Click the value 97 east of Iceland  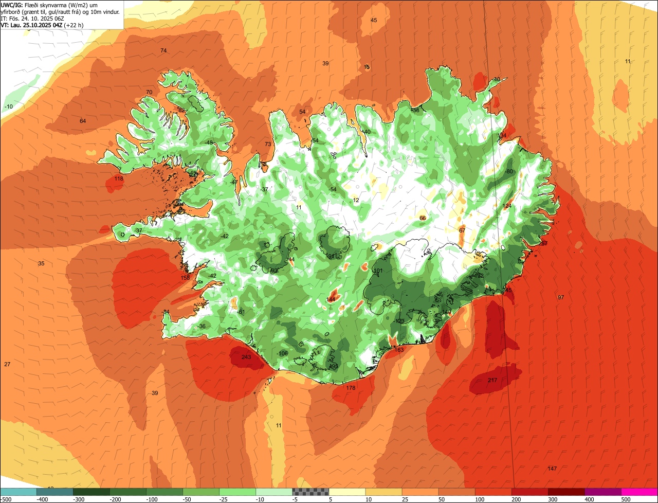[x=561, y=297]
